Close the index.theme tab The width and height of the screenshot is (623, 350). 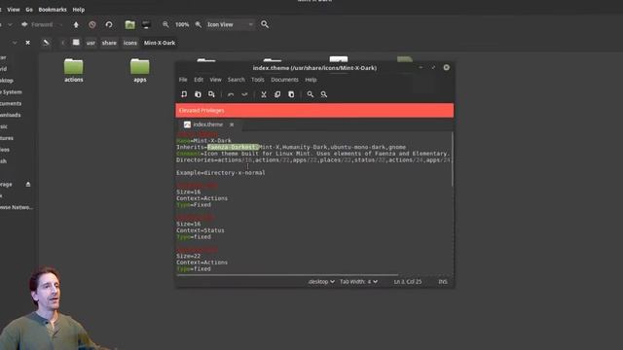(x=232, y=124)
